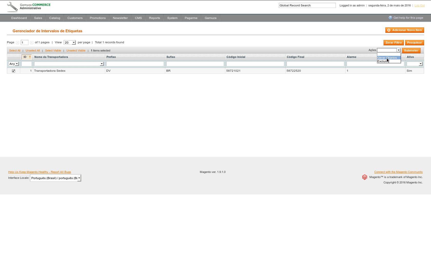
Task: Click the BR suffix cell
Action: pos(195,71)
